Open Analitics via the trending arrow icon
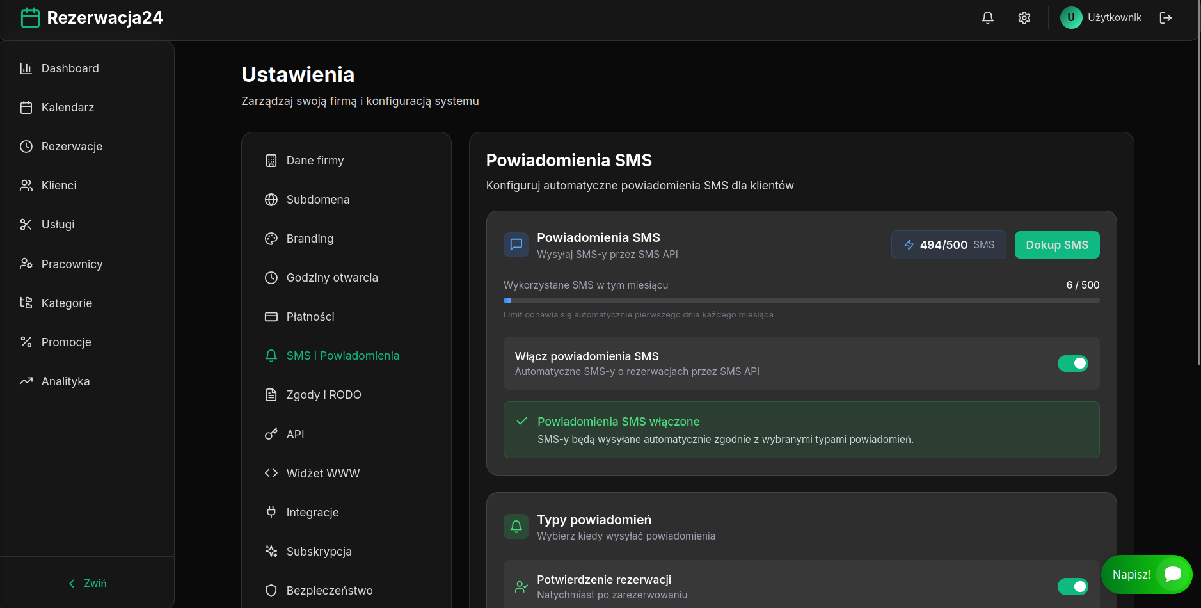Viewport: 1201px width, 608px height. point(65,381)
